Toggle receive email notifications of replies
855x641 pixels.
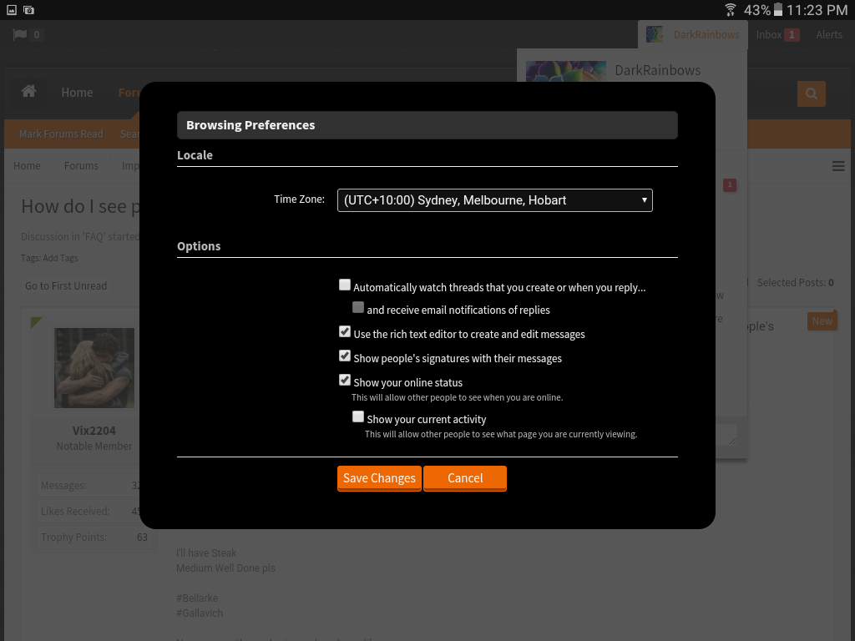coord(357,307)
